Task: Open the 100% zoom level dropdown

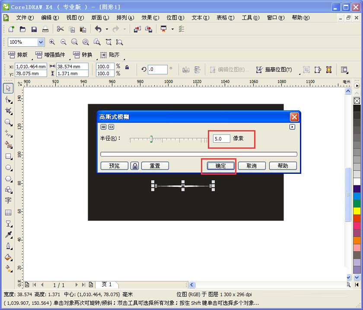Action: click(x=40, y=42)
